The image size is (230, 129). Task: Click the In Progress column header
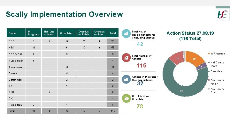click(x=34, y=33)
